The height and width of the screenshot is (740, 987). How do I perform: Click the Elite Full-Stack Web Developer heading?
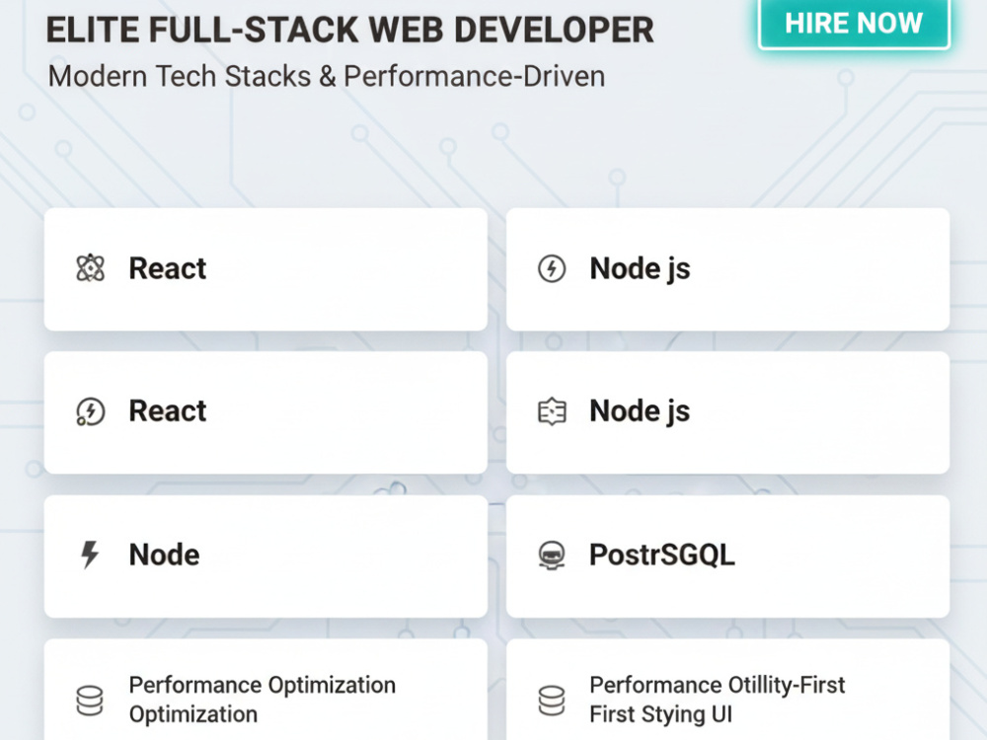click(350, 30)
